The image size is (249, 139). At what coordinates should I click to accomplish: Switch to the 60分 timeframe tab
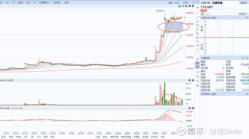(28, 2)
